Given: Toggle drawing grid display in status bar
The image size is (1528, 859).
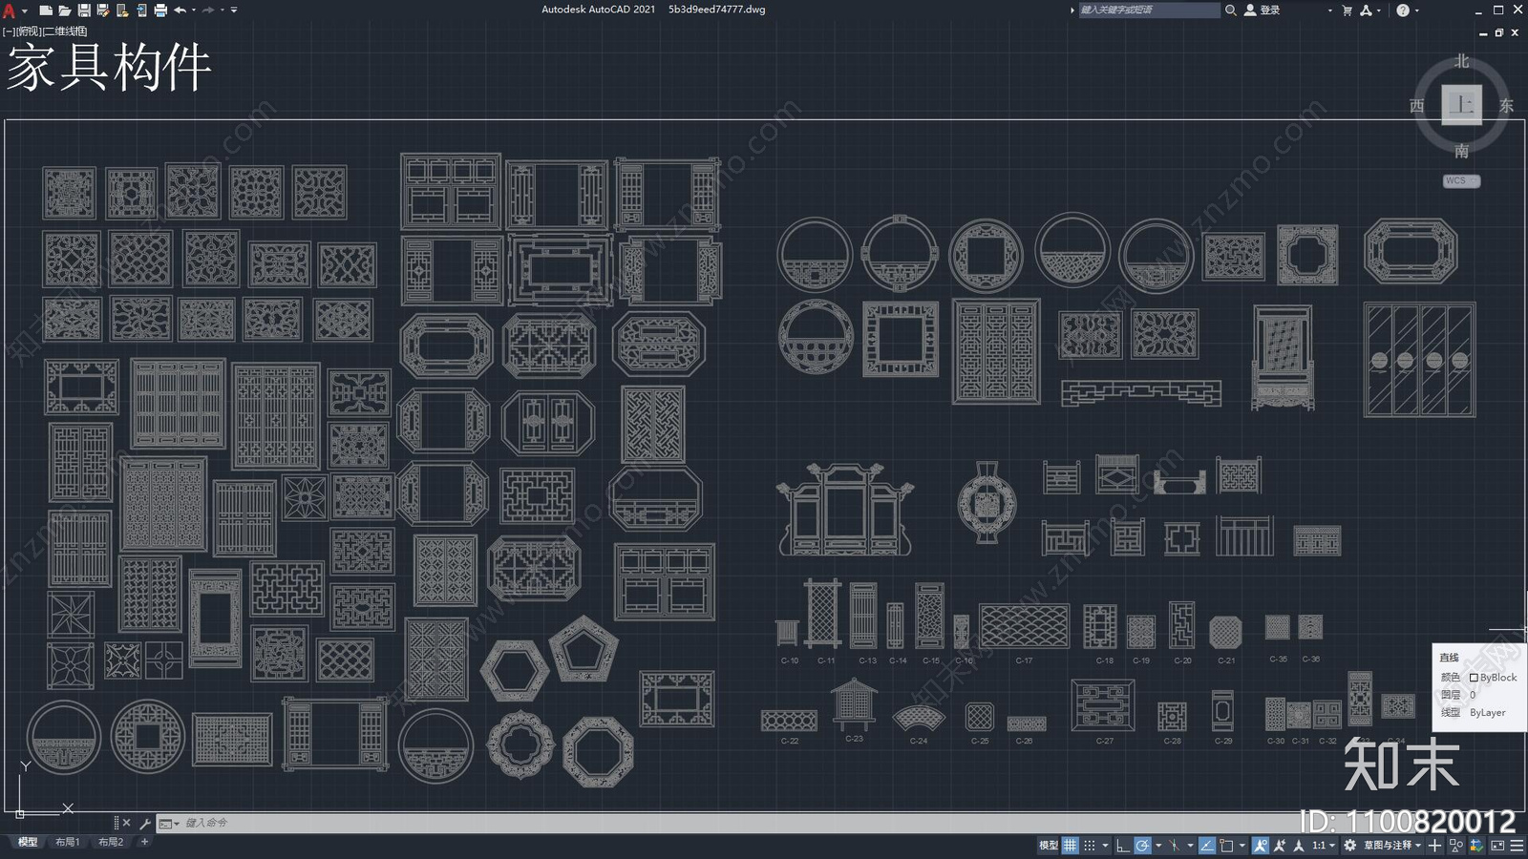Looking at the screenshot, I should pos(1071,846).
